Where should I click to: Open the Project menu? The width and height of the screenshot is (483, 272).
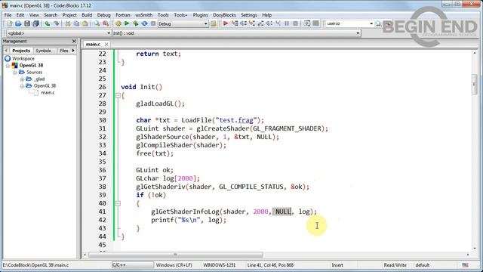[x=69, y=15]
